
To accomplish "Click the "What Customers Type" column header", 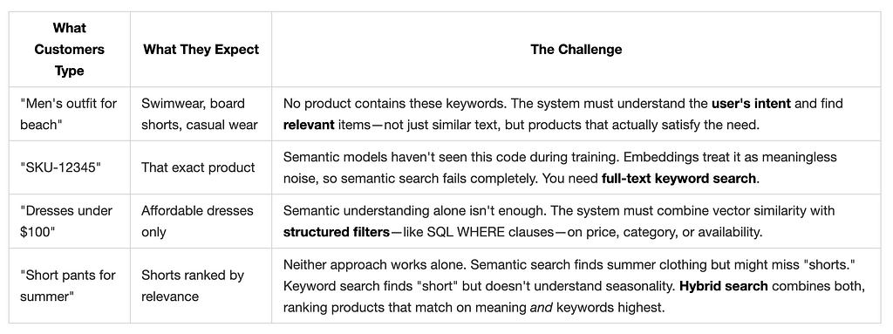I will [x=70, y=50].
